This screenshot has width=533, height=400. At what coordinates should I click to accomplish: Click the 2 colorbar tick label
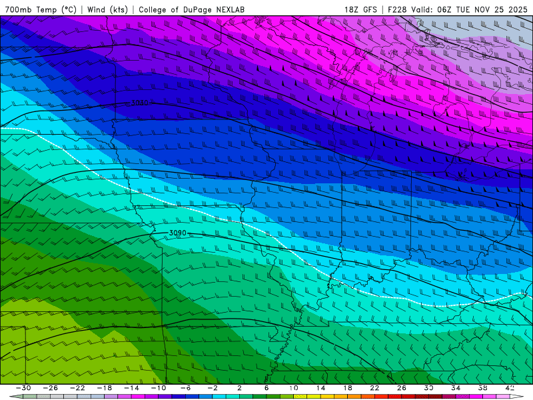point(239,388)
